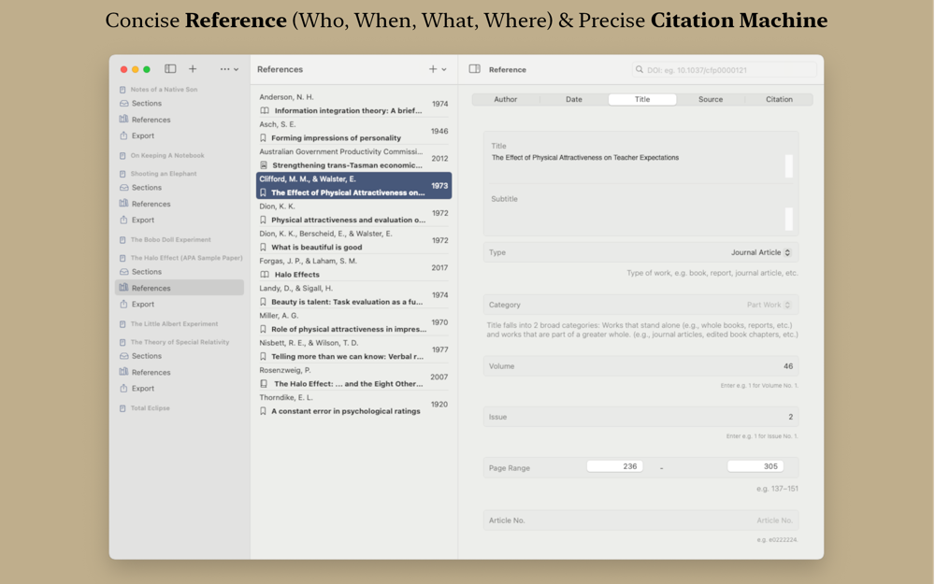Open Sections under Shooting an Elephant

(147, 188)
